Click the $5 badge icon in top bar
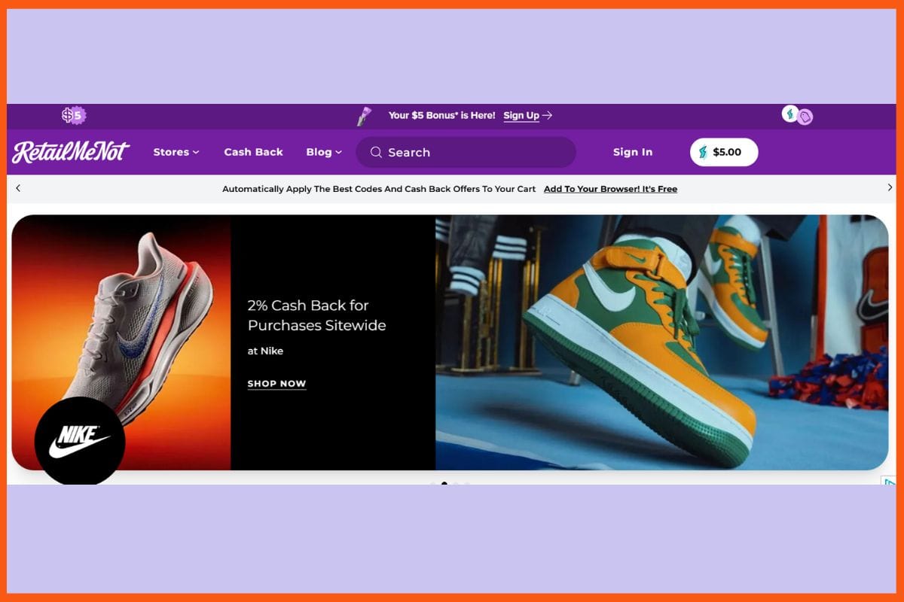The image size is (904, 602). click(x=74, y=115)
